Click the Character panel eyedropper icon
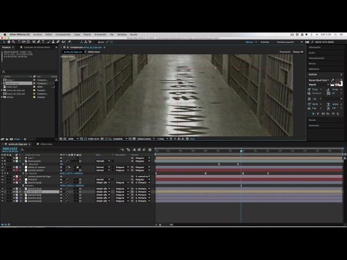This screenshot has width=347, height=260. coord(332,81)
